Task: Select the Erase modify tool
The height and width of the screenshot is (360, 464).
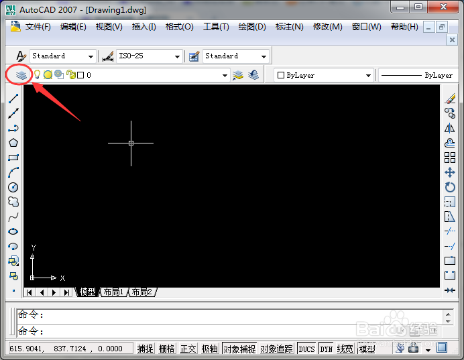Action: pyautogui.click(x=450, y=99)
